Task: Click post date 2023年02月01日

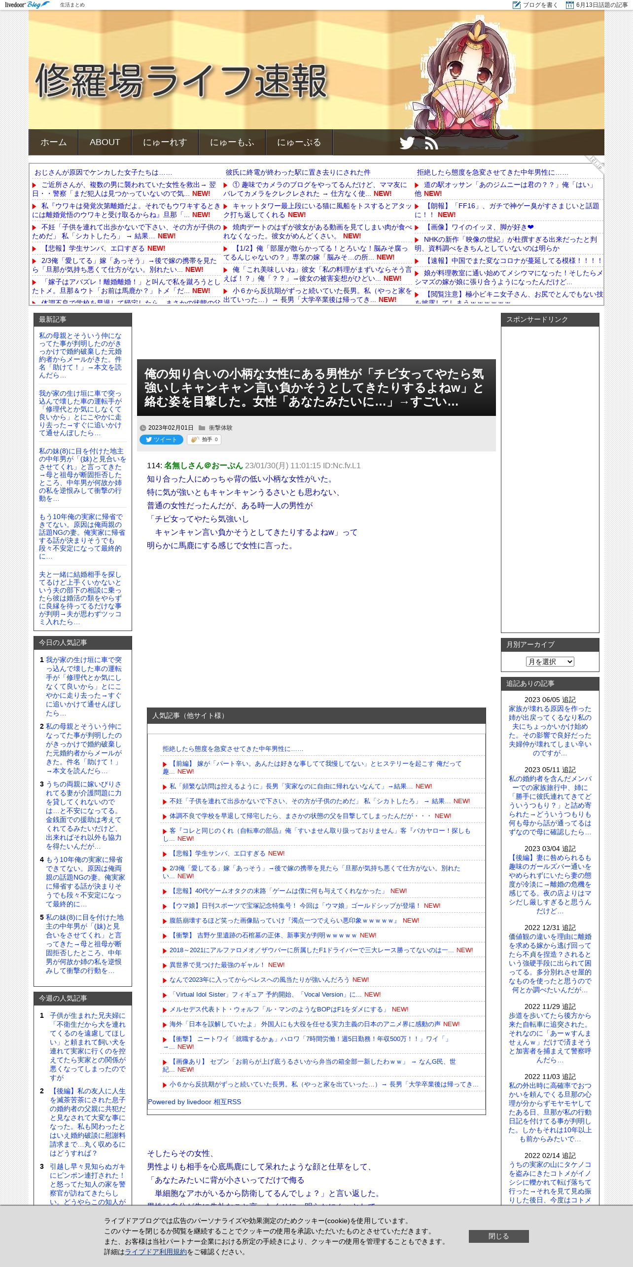Action: tap(171, 428)
